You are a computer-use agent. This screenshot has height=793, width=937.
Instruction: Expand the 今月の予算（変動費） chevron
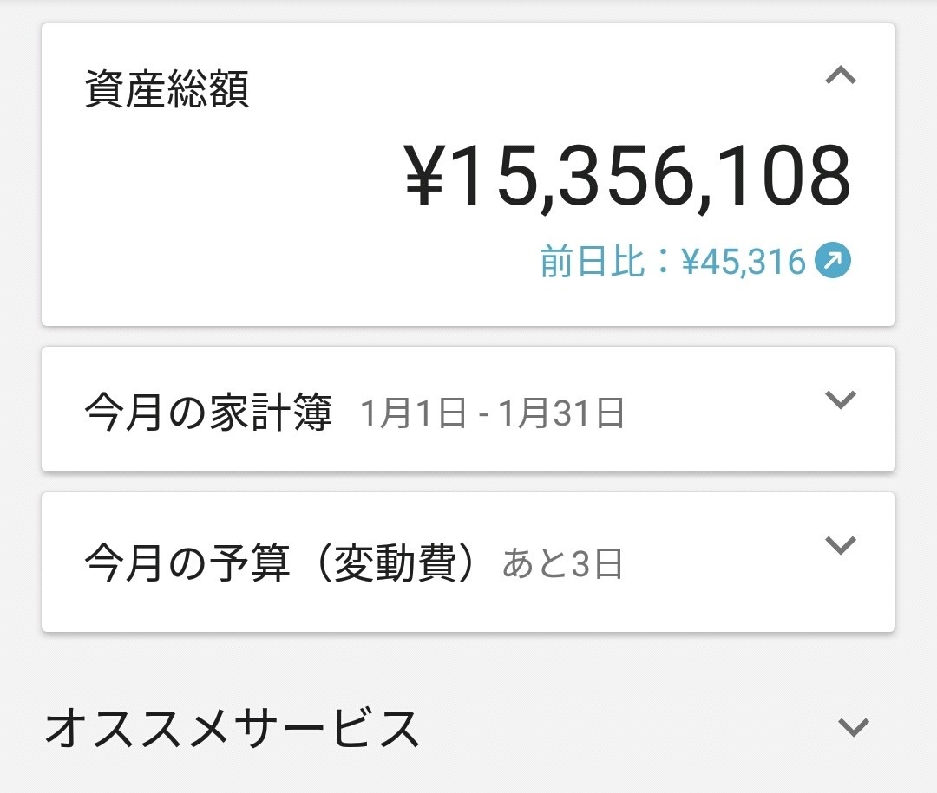click(840, 545)
